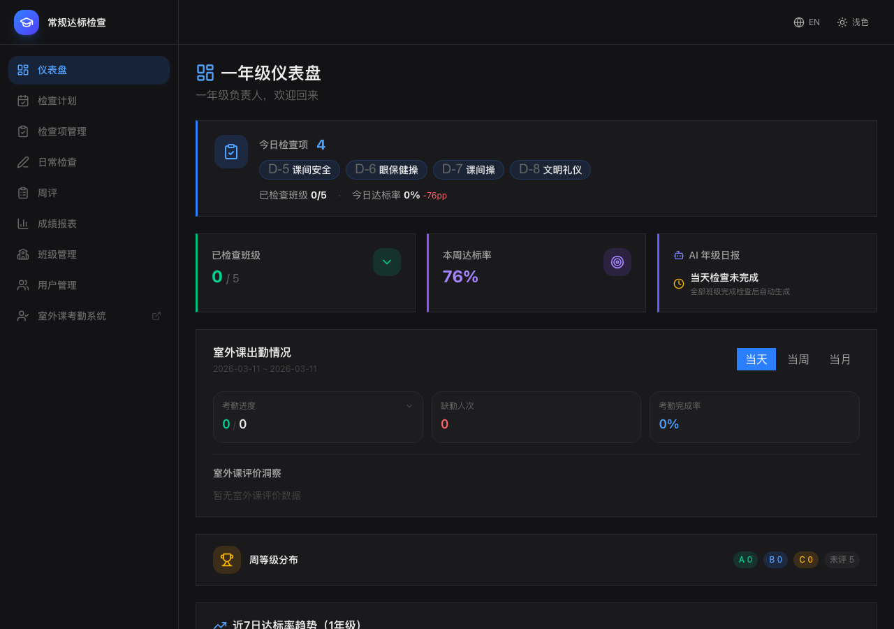Click the -76pp change indicator
The width and height of the screenshot is (894, 629).
click(x=435, y=196)
